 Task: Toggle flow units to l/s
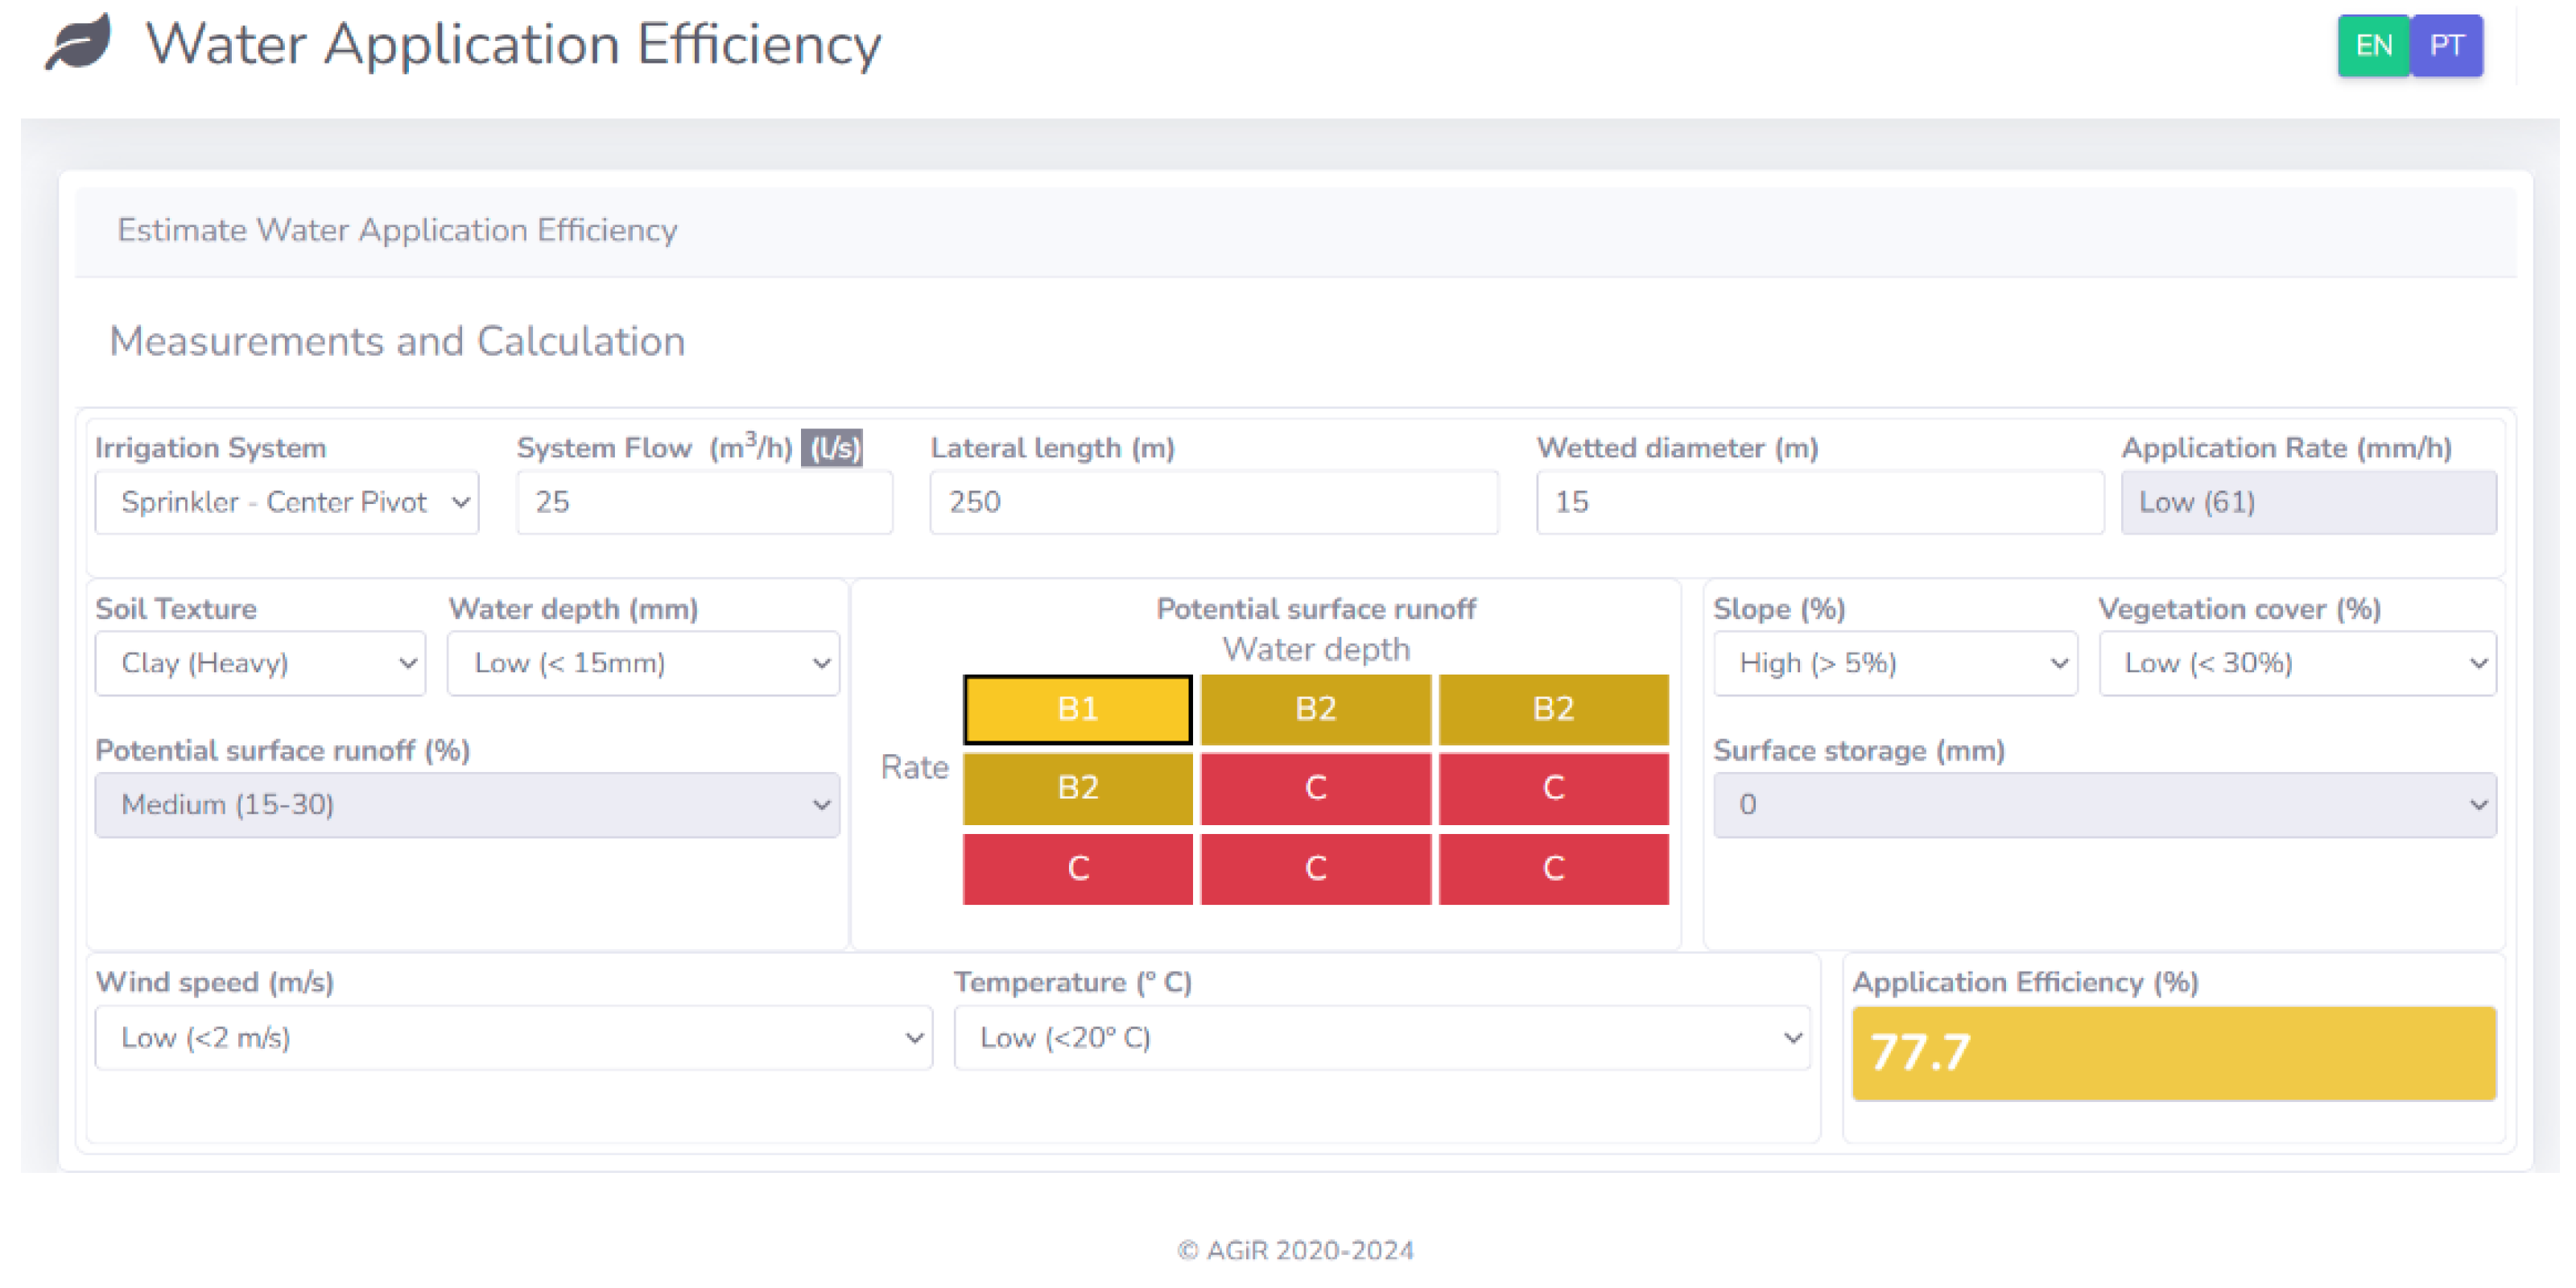tap(833, 449)
